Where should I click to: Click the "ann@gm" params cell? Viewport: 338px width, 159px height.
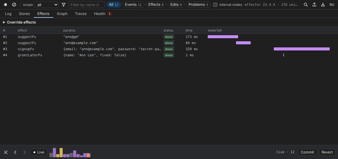pyautogui.click(x=71, y=37)
